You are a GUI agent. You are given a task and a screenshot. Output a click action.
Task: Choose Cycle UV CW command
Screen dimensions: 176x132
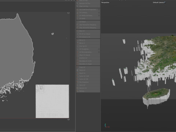coord(88,79)
